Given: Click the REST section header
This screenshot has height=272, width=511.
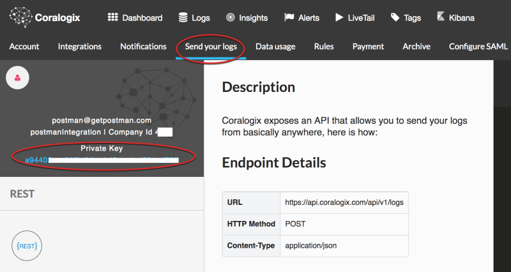Looking at the screenshot, I should tap(22, 194).
